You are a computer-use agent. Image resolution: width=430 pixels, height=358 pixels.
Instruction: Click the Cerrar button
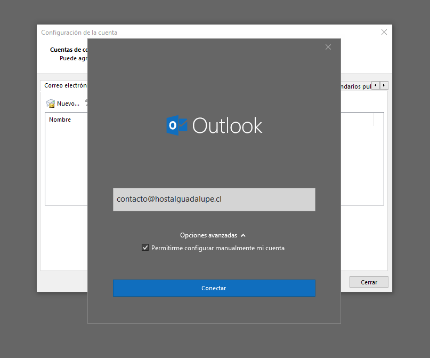(x=369, y=282)
